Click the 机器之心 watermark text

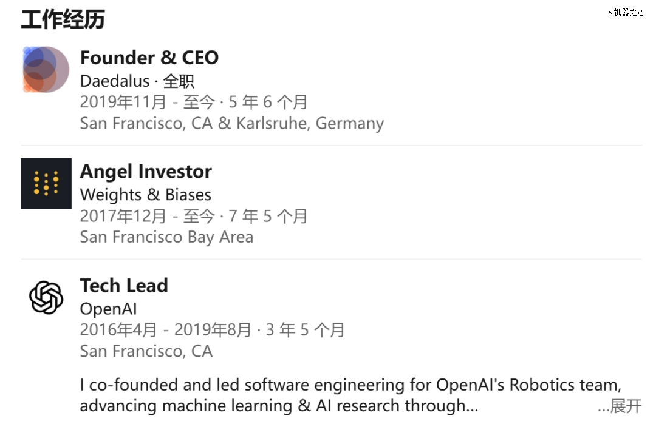[x=626, y=12]
